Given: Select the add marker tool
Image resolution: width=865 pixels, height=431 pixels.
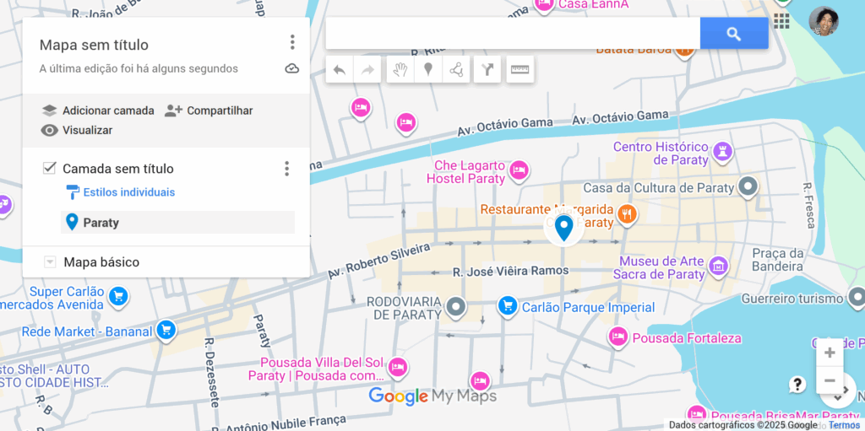Looking at the screenshot, I should coord(428,70).
